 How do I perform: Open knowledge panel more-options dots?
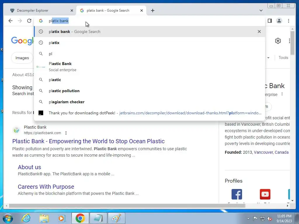coord(282,94)
